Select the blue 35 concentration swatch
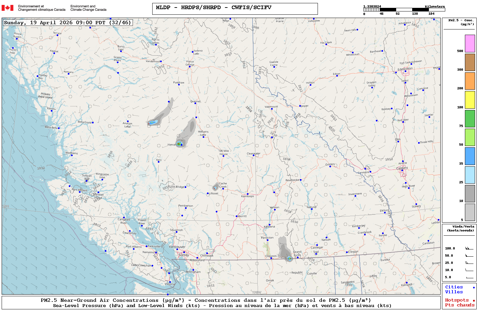This screenshot has height=311, width=478. pyautogui.click(x=470, y=156)
